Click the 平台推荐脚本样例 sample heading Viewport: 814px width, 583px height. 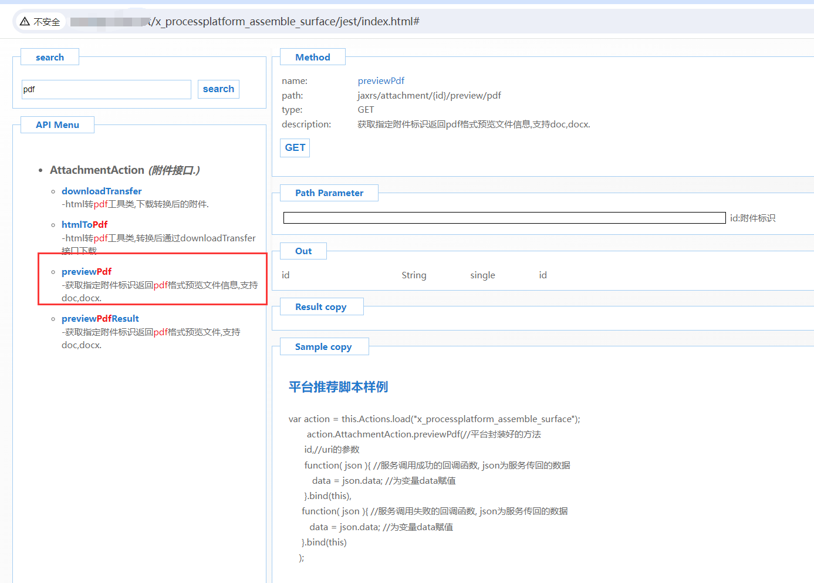338,387
